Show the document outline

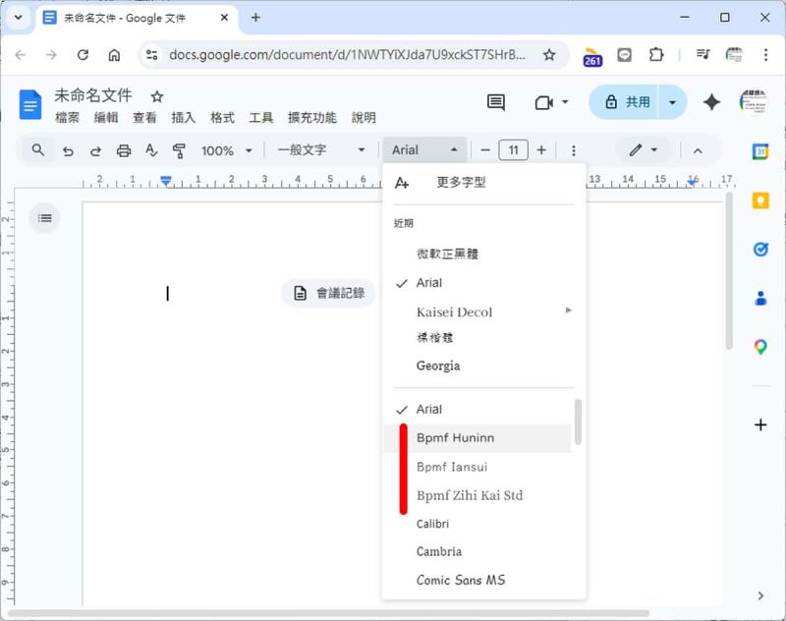click(x=44, y=218)
